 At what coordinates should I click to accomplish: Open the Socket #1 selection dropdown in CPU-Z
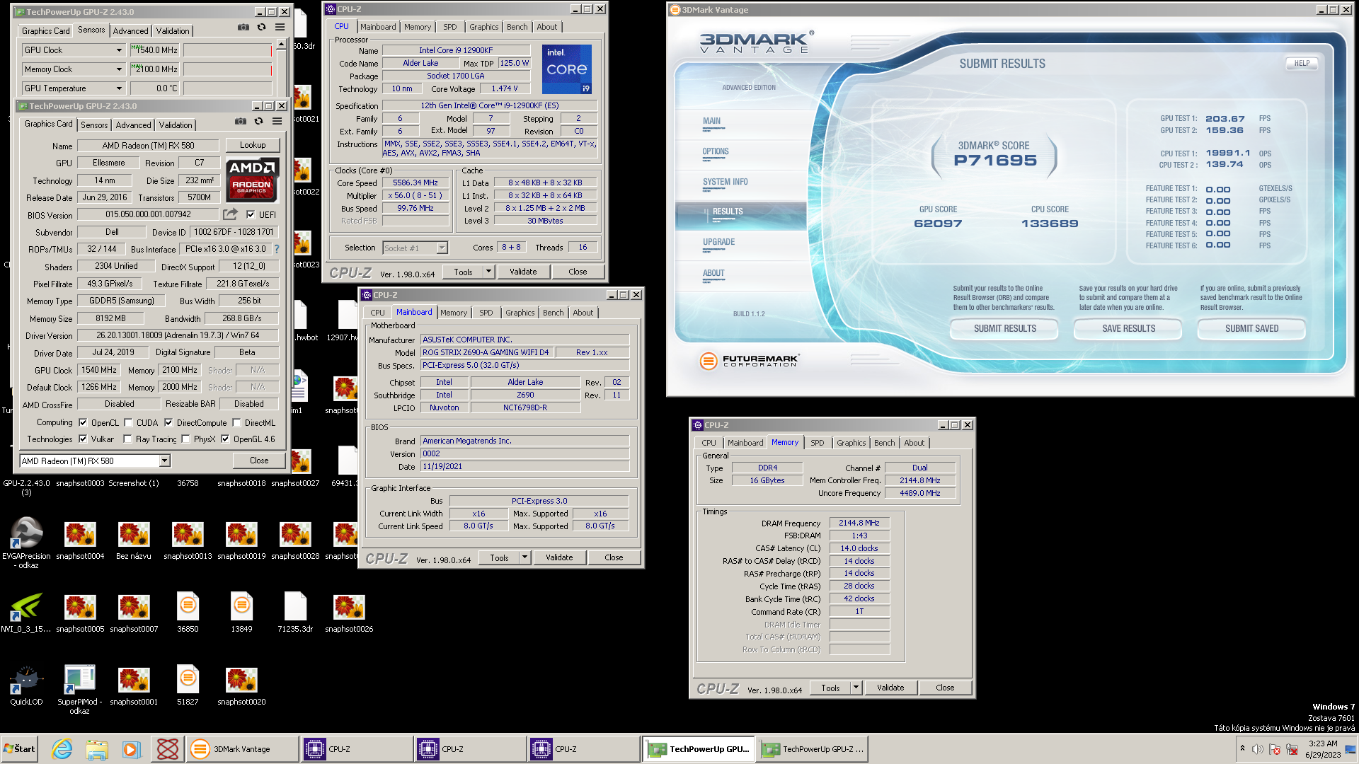pos(442,248)
